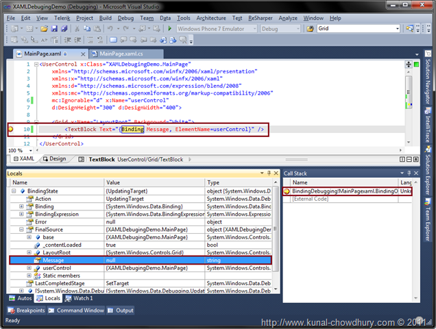Select the Message row in Locals
Screen dimensions: 436x329
click(x=141, y=260)
